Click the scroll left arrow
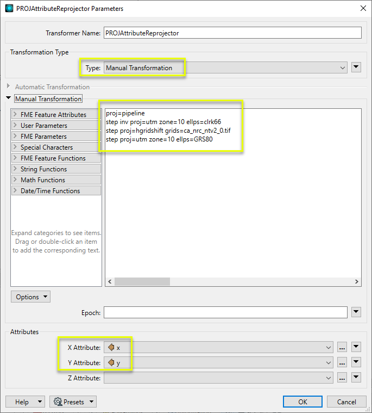Viewport: 372px width, 413px height. (110, 281)
